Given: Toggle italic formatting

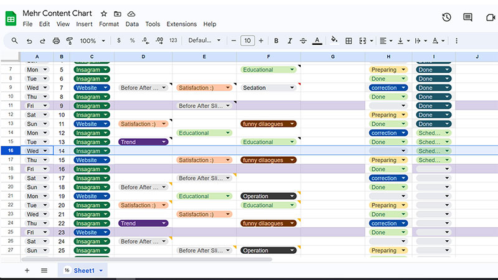Looking at the screenshot, I should (289, 40).
